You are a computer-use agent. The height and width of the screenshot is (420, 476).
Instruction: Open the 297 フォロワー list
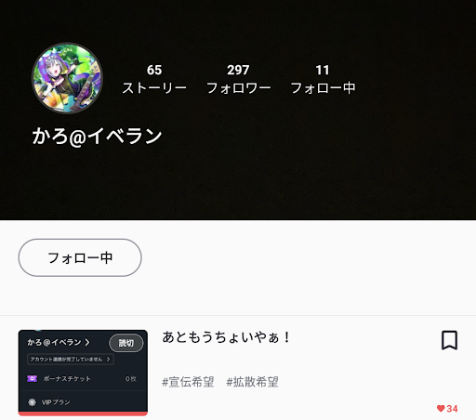pyautogui.click(x=238, y=79)
